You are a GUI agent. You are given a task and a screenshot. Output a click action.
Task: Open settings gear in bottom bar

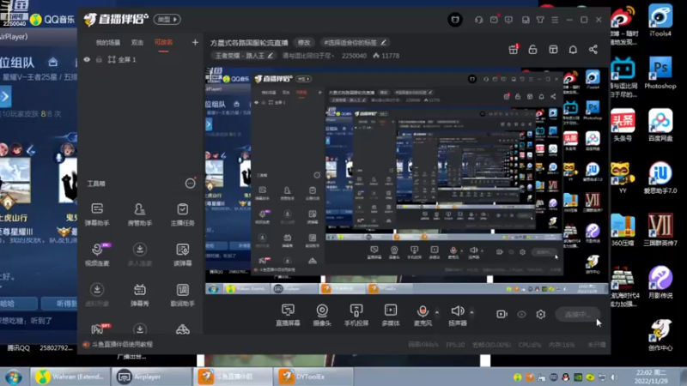[541, 314]
